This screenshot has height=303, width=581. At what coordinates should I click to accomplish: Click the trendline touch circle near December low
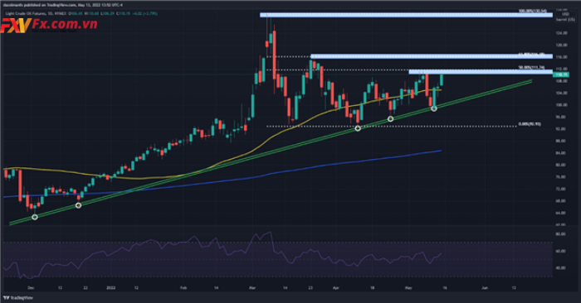35,217
